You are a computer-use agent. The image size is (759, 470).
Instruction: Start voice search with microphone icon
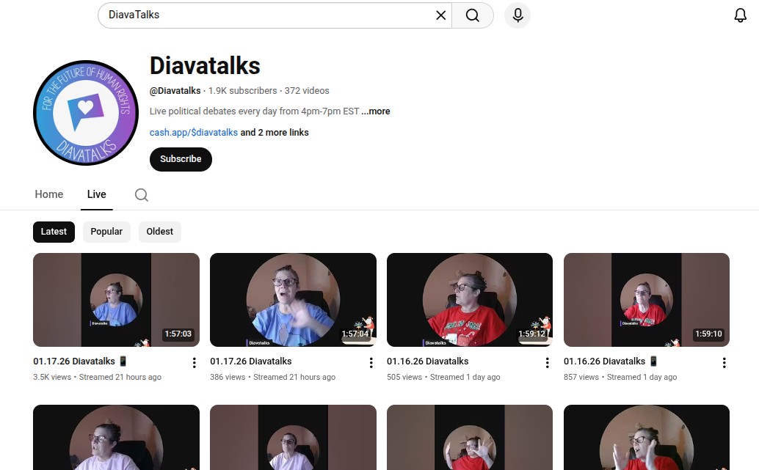click(x=517, y=15)
